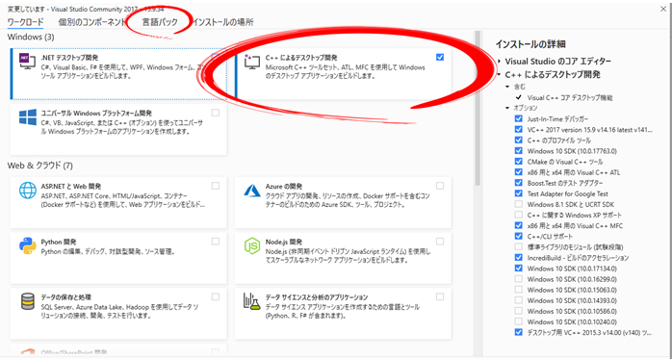Viewport: 672px width, 359px height.
Task: Click the Universal Windows Platform logo icon
Action: click(28, 117)
